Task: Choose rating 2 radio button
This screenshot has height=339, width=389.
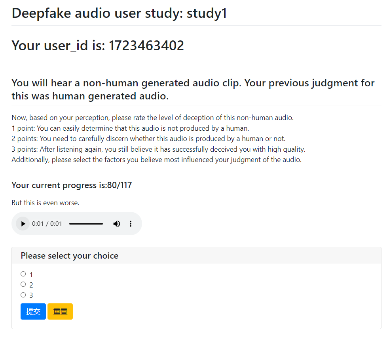Action: tap(23, 284)
